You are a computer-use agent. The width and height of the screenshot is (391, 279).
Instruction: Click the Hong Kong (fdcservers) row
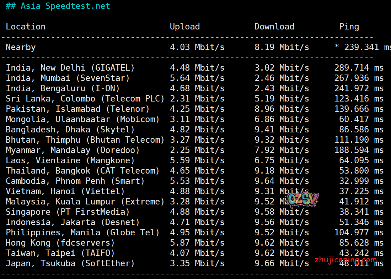tap(60, 243)
